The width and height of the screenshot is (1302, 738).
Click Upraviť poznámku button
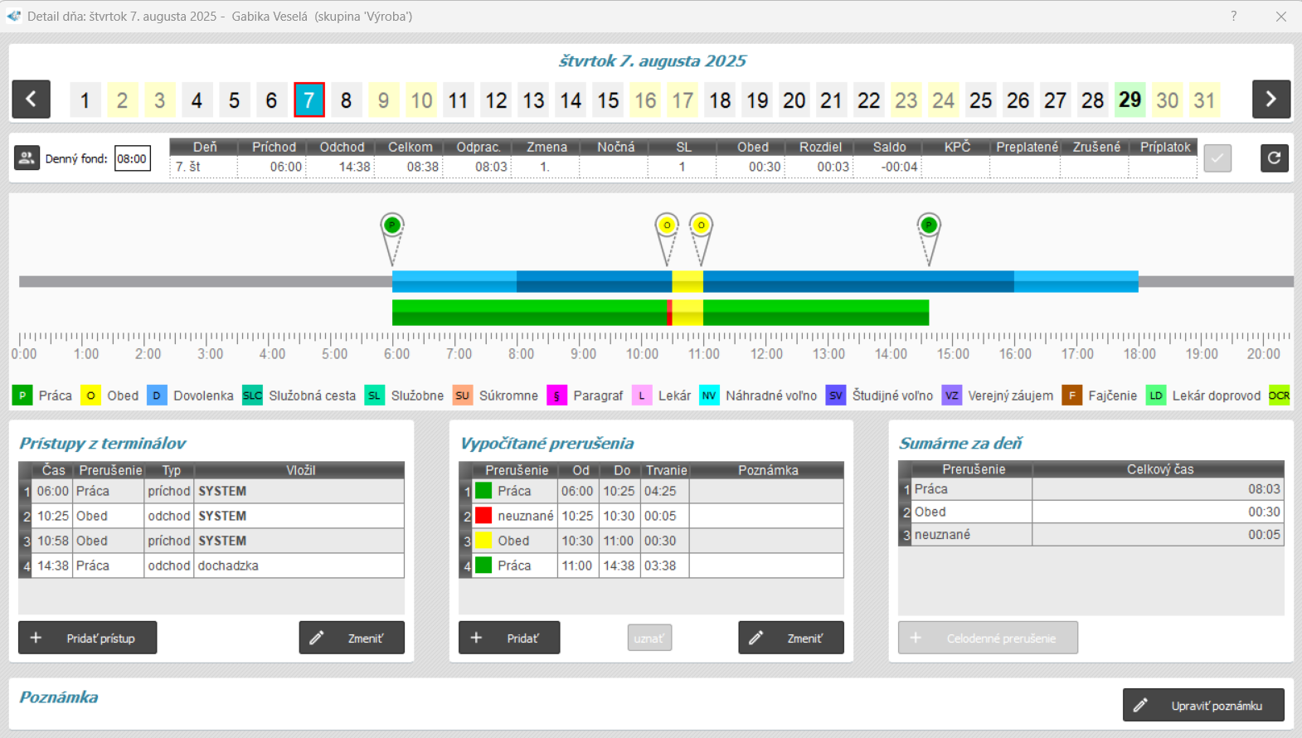tap(1203, 706)
